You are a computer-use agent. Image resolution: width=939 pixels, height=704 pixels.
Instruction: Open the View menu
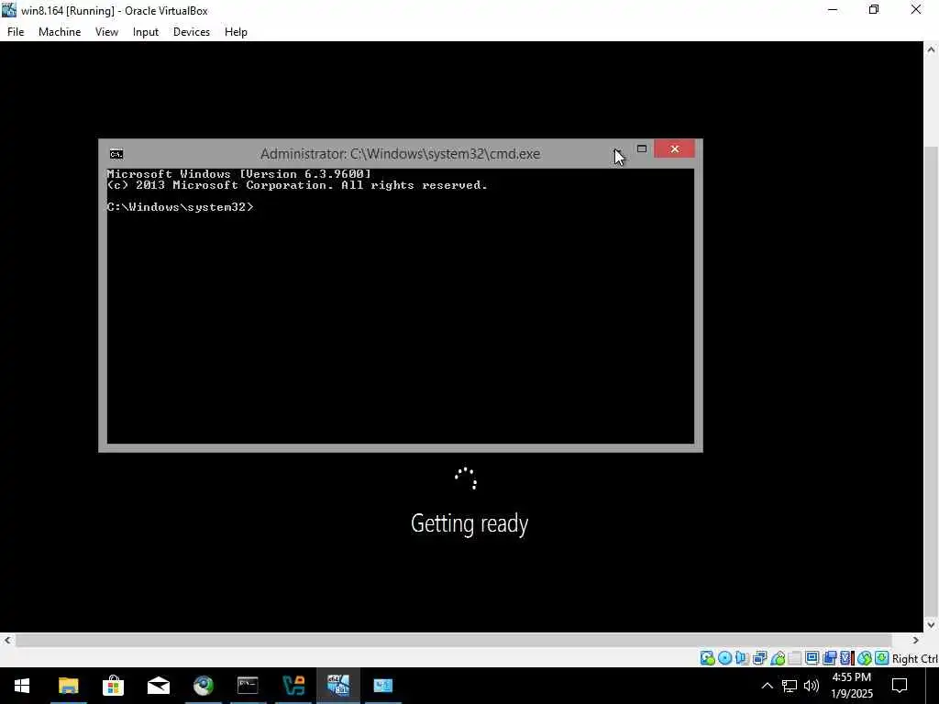tap(106, 32)
